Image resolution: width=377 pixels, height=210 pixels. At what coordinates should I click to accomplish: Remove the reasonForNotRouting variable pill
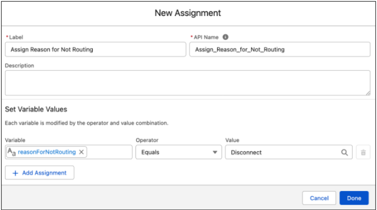82,152
